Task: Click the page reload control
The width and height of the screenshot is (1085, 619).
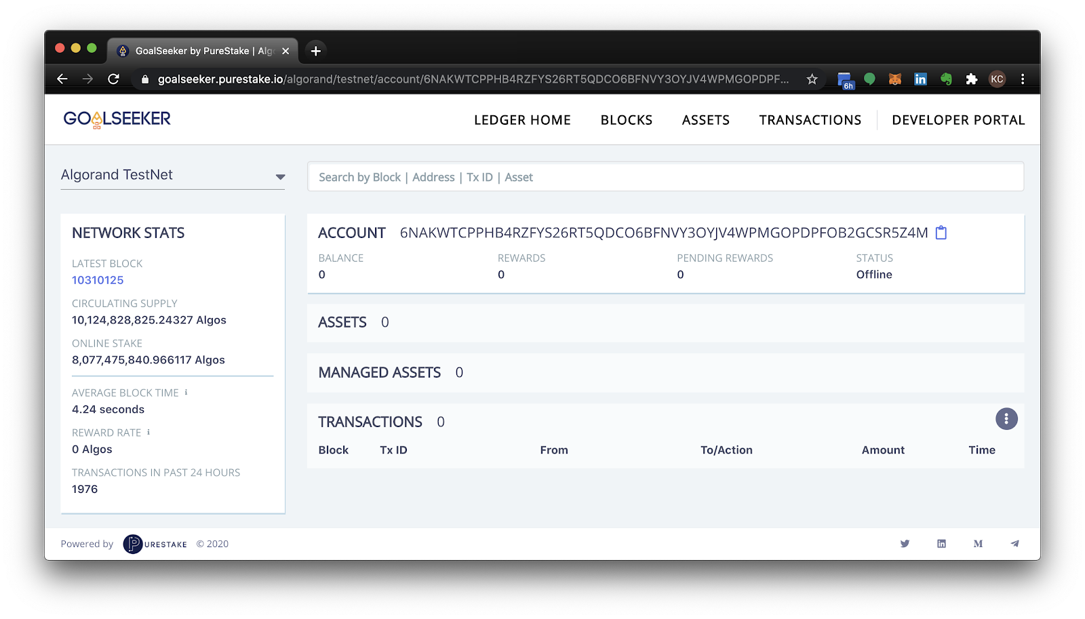Action: [x=113, y=79]
